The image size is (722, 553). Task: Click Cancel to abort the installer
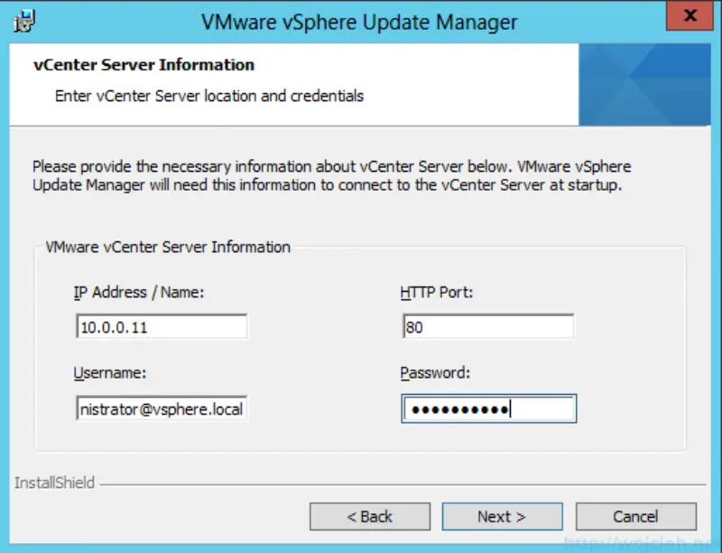pyautogui.click(x=635, y=516)
